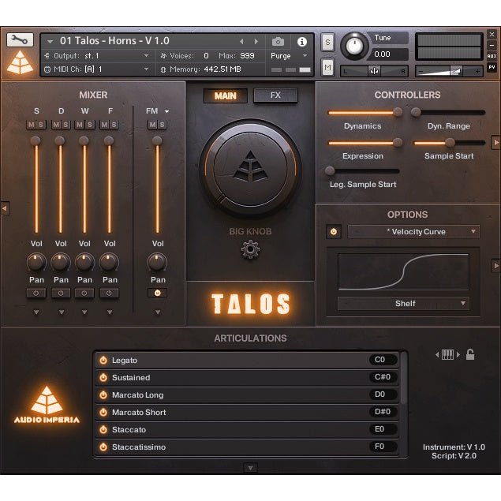The height and width of the screenshot is (501, 501).
Task: Click the C0 keyswitch button for Legato
Action: [383, 360]
